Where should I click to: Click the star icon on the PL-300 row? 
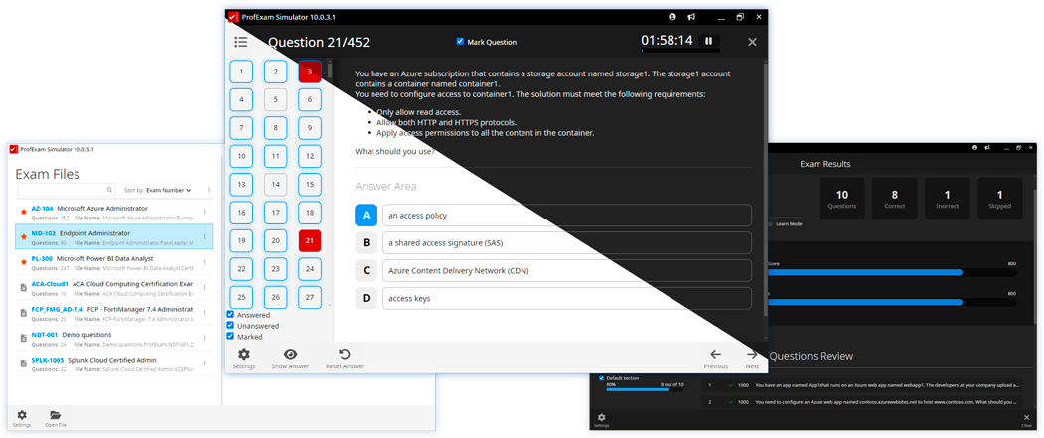[23, 262]
